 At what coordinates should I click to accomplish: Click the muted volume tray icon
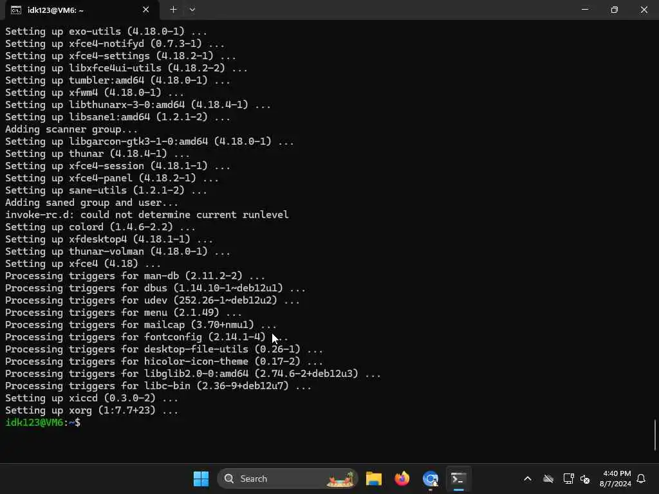[585, 479]
